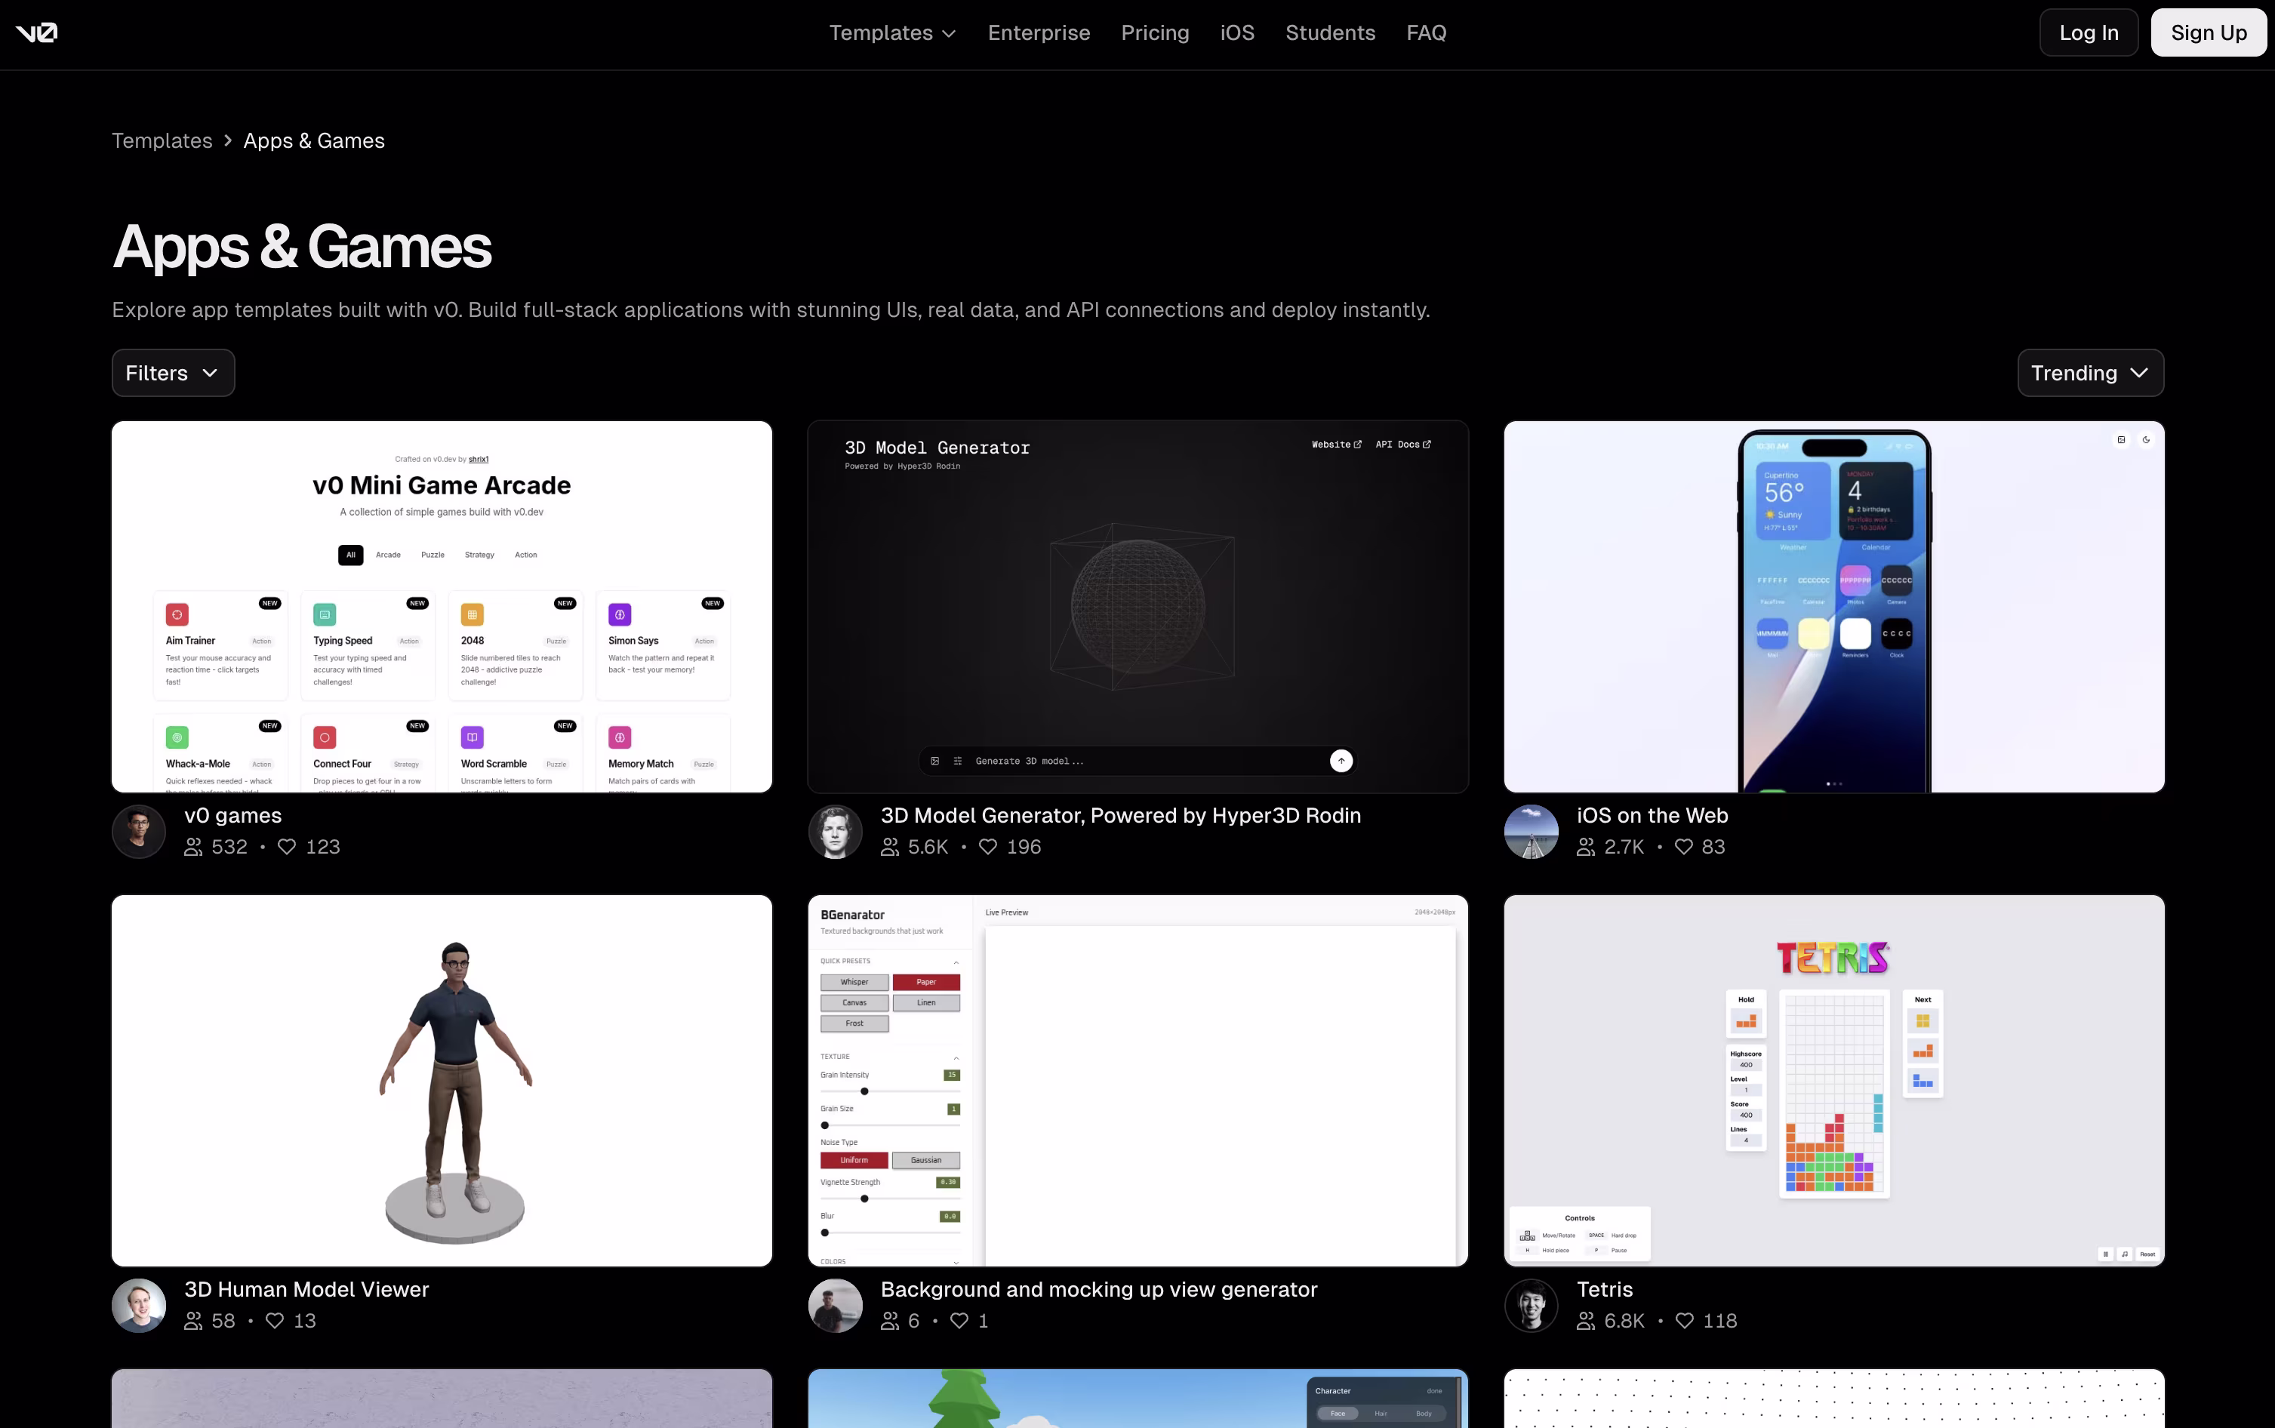Select the Uniform noise type in BGenarator

coord(854,1161)
